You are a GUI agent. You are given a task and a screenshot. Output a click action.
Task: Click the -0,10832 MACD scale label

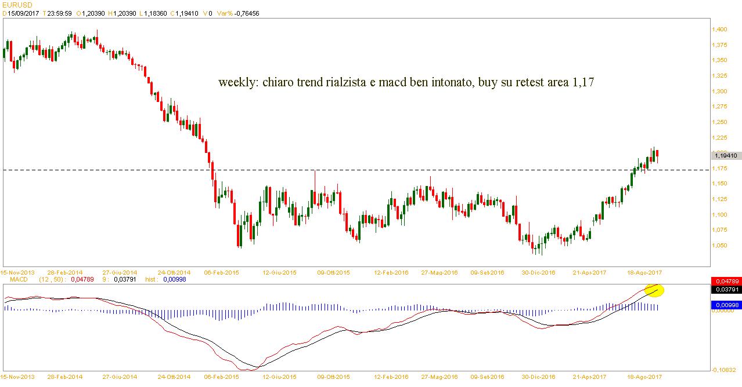pos(725,370)
